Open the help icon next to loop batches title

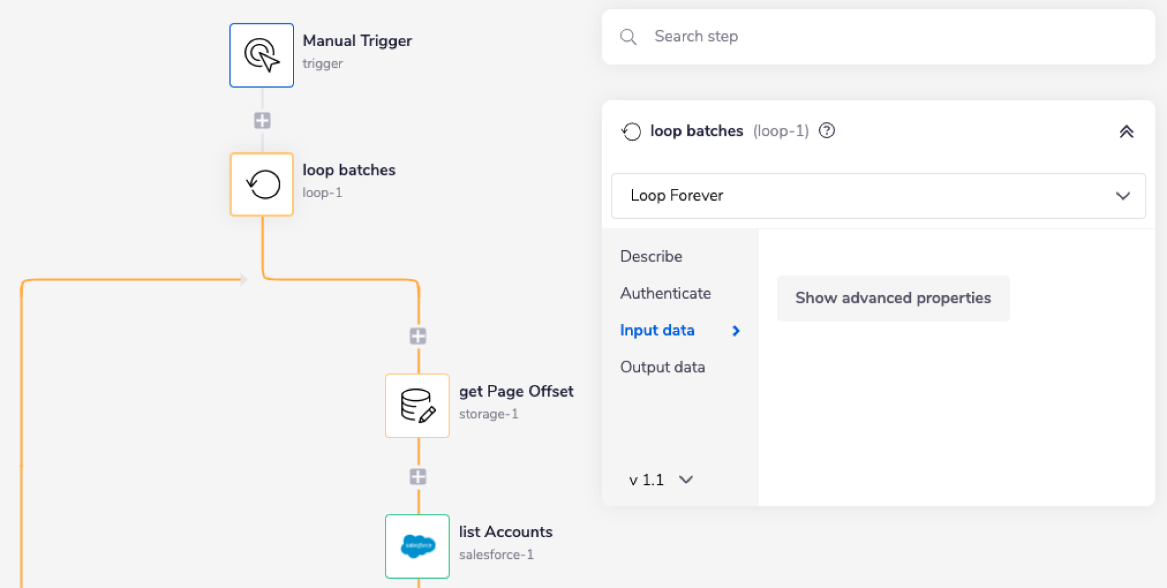[827, 131]
